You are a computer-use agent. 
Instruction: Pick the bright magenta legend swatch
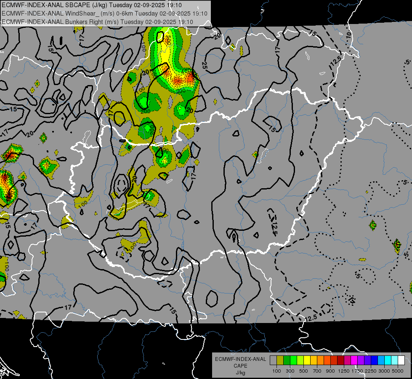coord(354,360)
